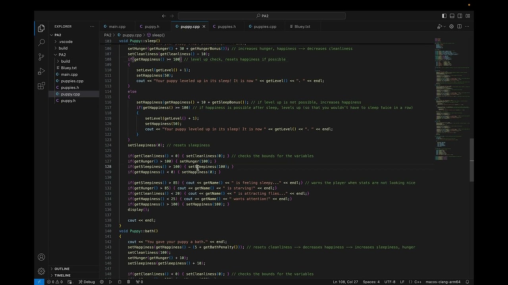Image resolution: width=508 pixels, height=285 pixels.
Task: Click the PA2 command center search box
Action: click(x=262, y=16)
